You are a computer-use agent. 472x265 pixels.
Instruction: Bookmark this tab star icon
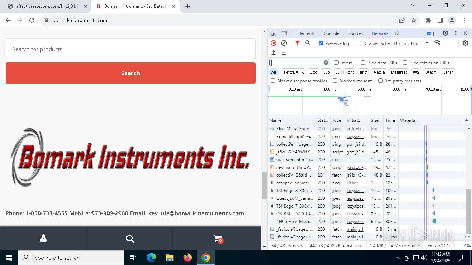(414, 20)
